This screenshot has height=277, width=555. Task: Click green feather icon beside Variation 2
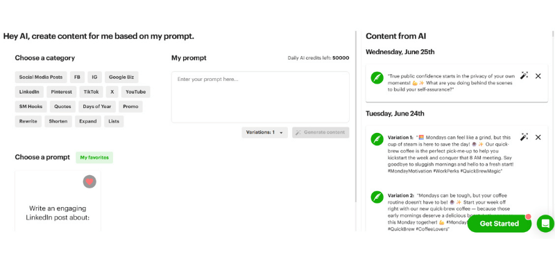[377, 197]
